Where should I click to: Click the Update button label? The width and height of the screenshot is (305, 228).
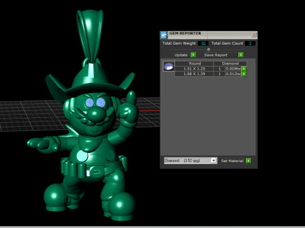(181, 55)
